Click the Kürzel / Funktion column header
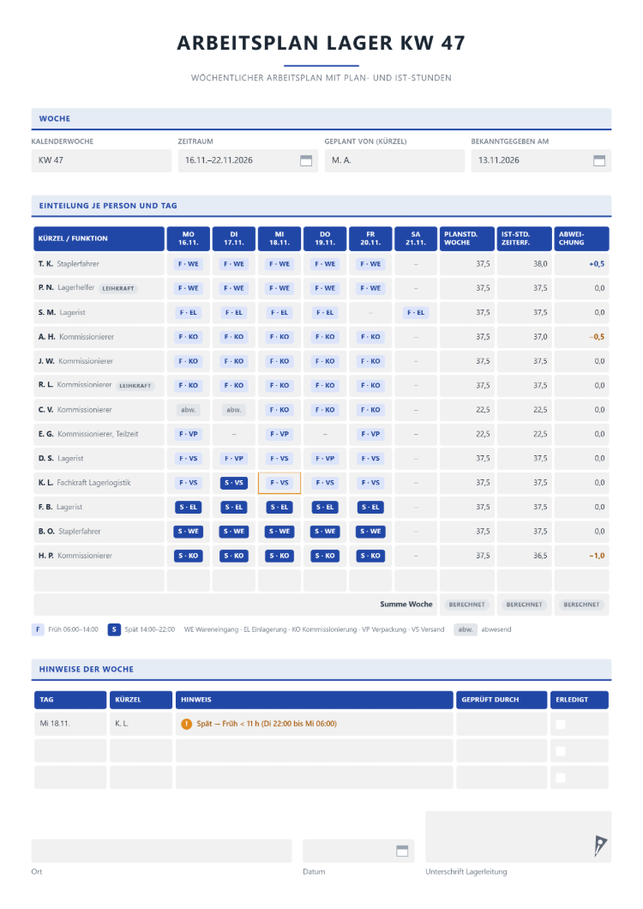The height and width of the screenshot is (909, 643). [x=99, y=239]
